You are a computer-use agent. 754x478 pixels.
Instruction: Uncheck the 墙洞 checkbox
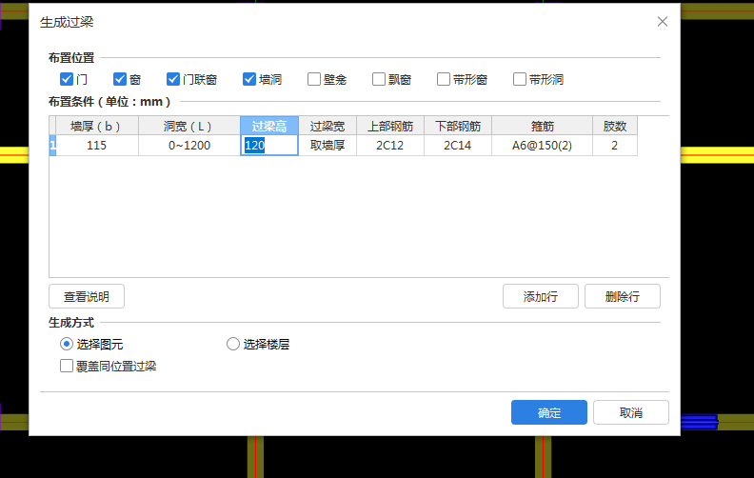tap(249, 79)
